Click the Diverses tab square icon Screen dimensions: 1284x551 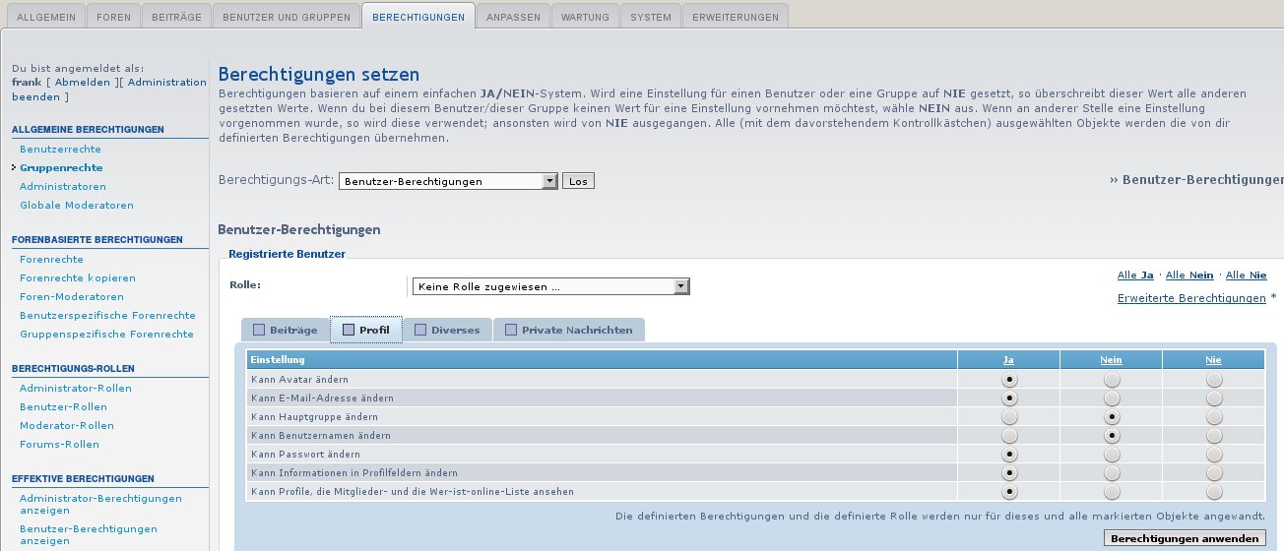tap(421, 330)
